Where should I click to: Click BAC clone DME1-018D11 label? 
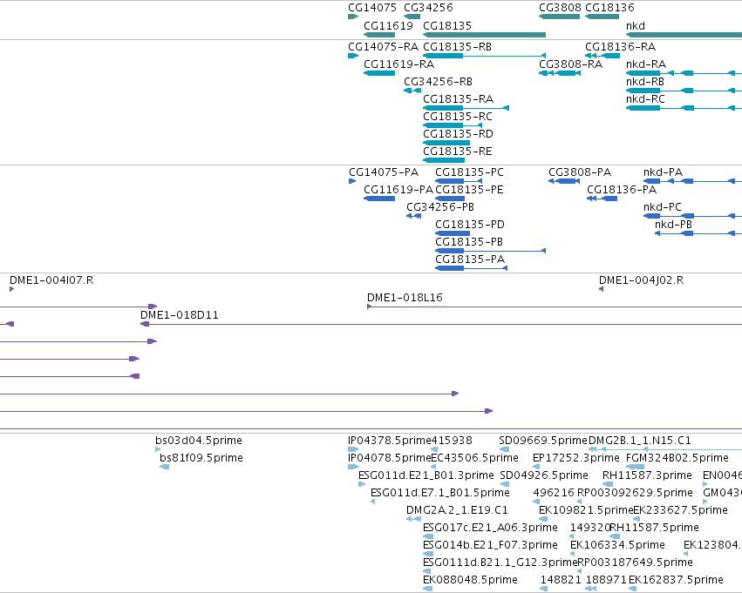pos(180,315)
